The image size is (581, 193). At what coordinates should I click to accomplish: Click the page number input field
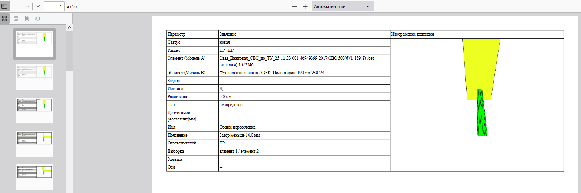point(54,6)
